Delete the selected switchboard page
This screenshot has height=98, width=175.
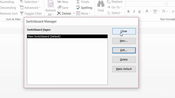tap(124, 60)
